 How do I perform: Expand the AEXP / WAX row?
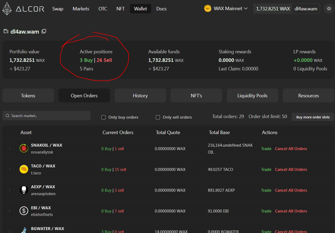click(x=10, y=190)
